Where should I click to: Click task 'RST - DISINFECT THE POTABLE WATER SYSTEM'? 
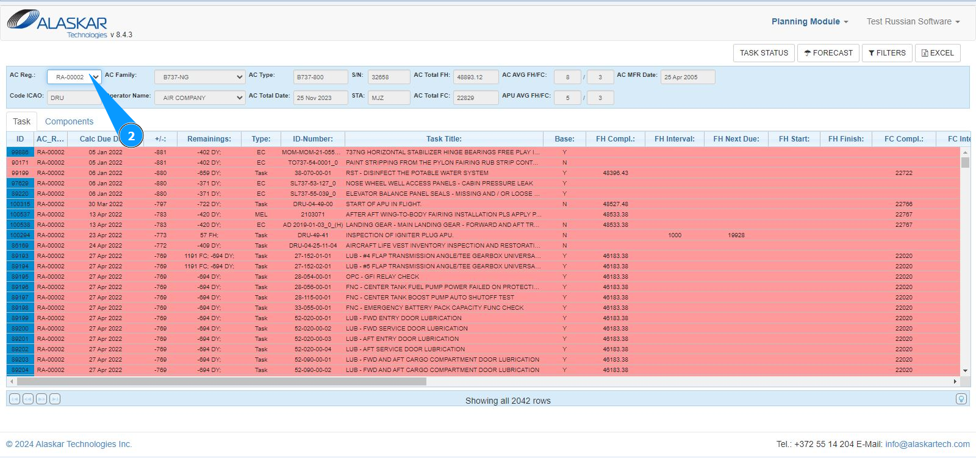click(x=417, y=173)
